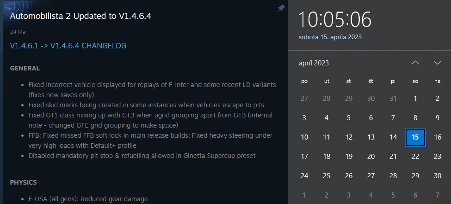Pick April 19 in the calendar
451x204 pixels.
[x=349, y=157]
